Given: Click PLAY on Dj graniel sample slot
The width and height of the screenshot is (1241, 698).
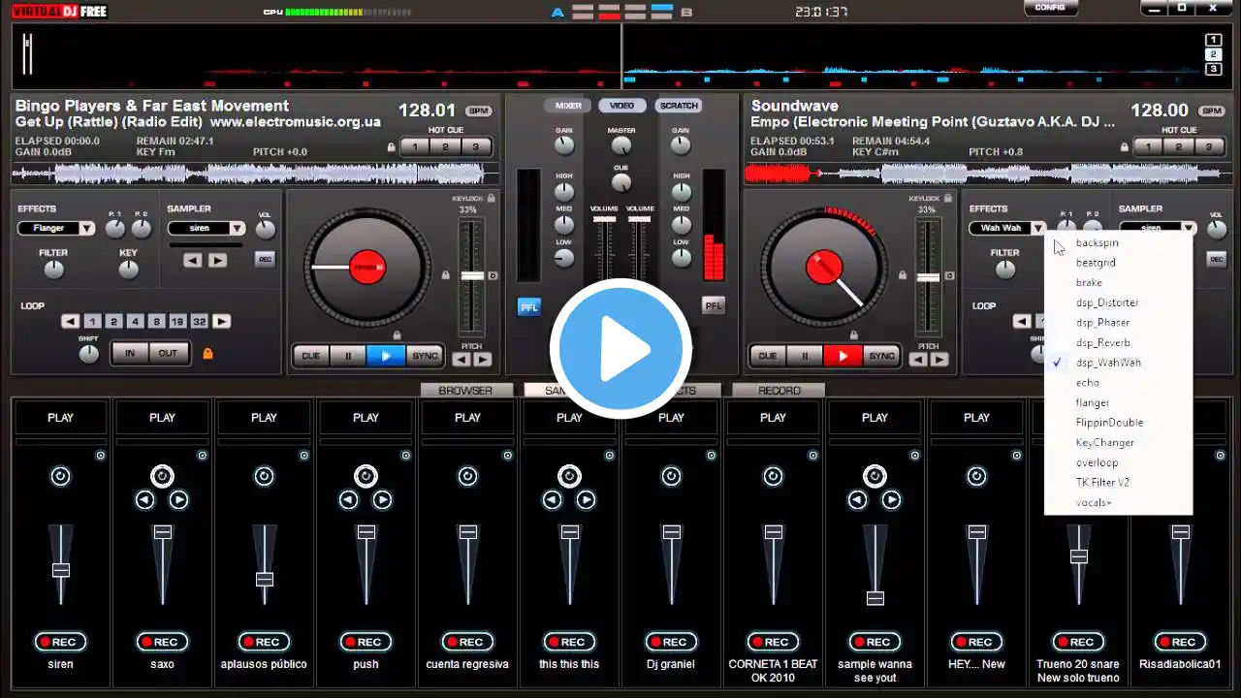Looking at the screenshot, I should point(671,418).
